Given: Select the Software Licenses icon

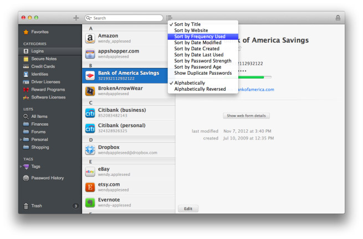Looking at the screenshot, I should [26, 97].
